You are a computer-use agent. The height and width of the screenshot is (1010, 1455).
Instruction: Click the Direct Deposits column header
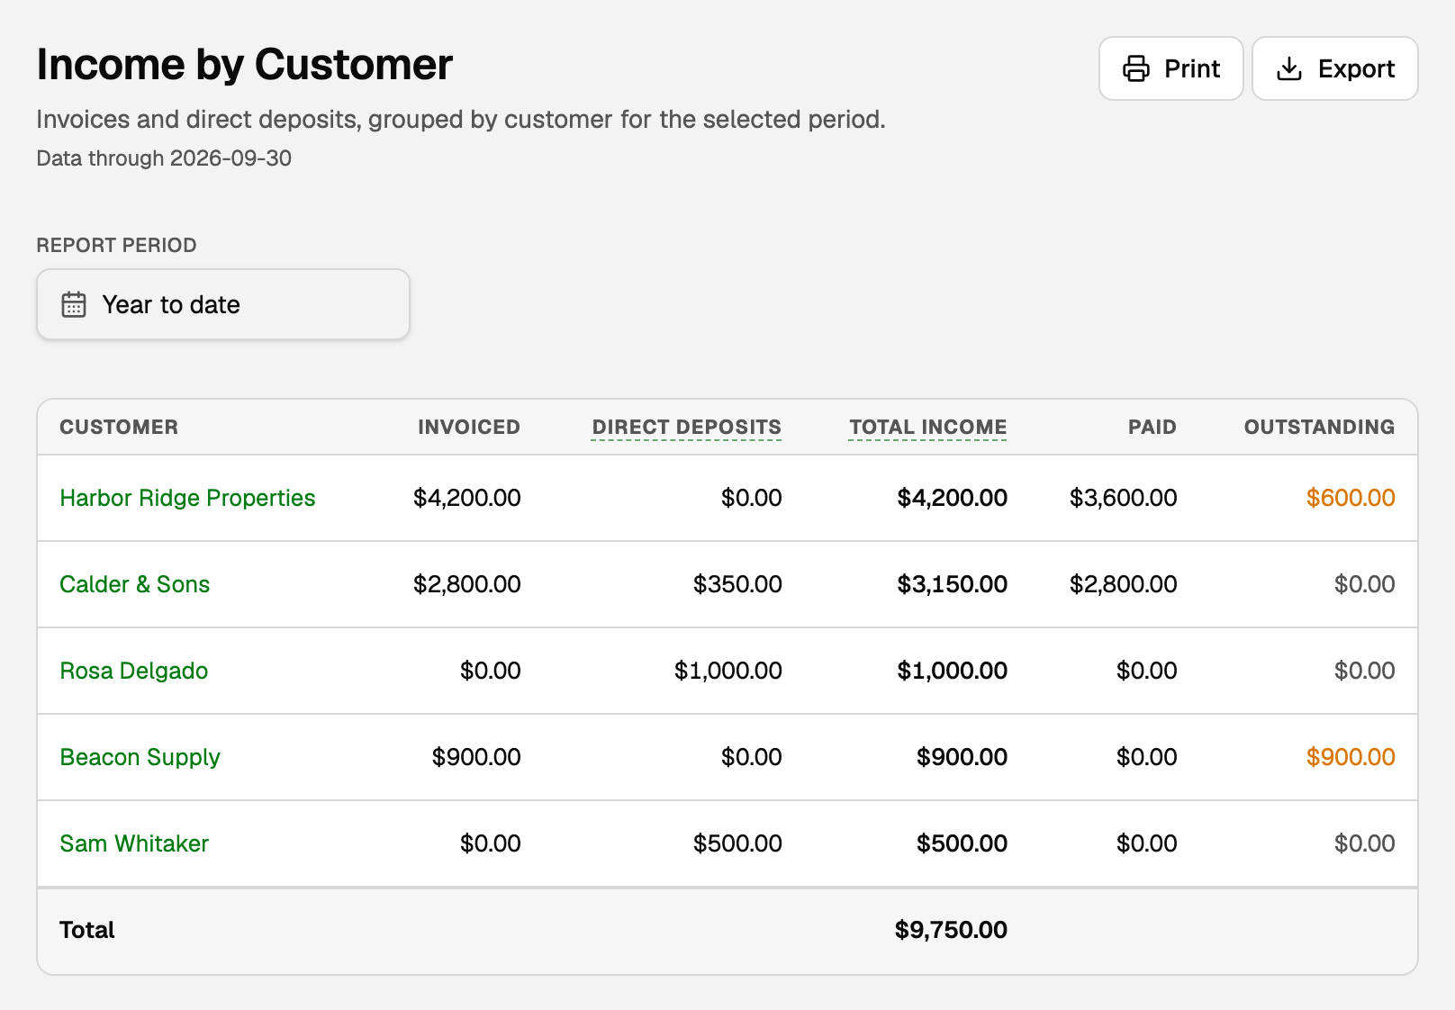(x=686, y=427)
